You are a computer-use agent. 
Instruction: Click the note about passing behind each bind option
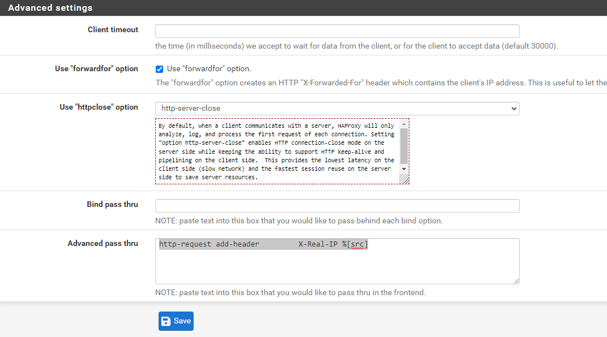(299, 221)
